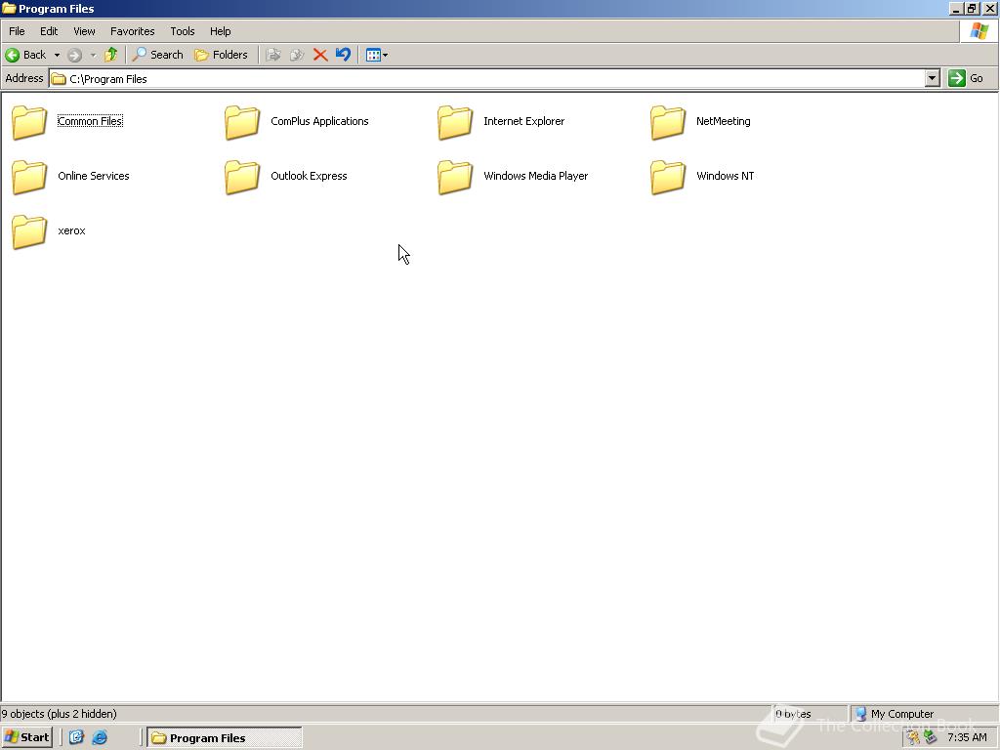
Task: Click the red Delete icon
Action: coord(320,55)
